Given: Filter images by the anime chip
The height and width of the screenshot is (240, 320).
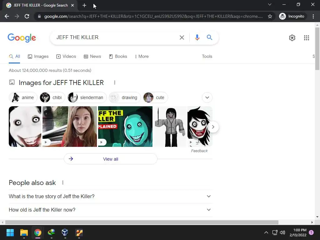Looking at the screenshot, I should 23,97.
